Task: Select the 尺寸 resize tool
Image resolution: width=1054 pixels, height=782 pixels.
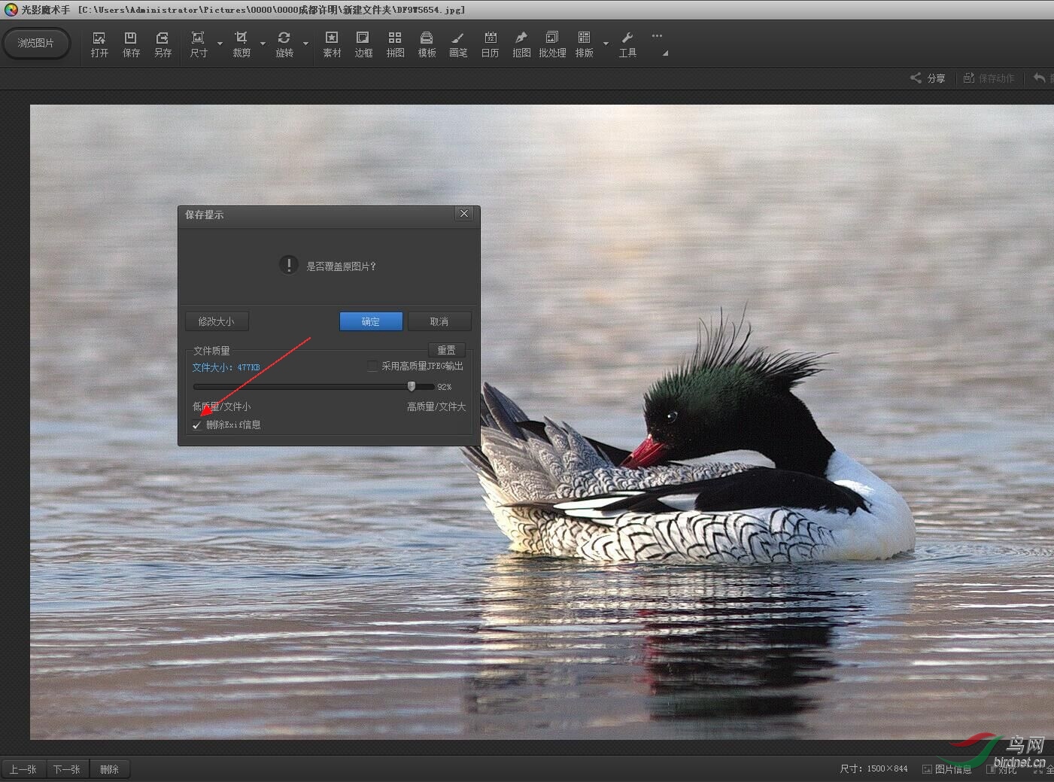Action: pyautogui.click(x=199, y=44)
